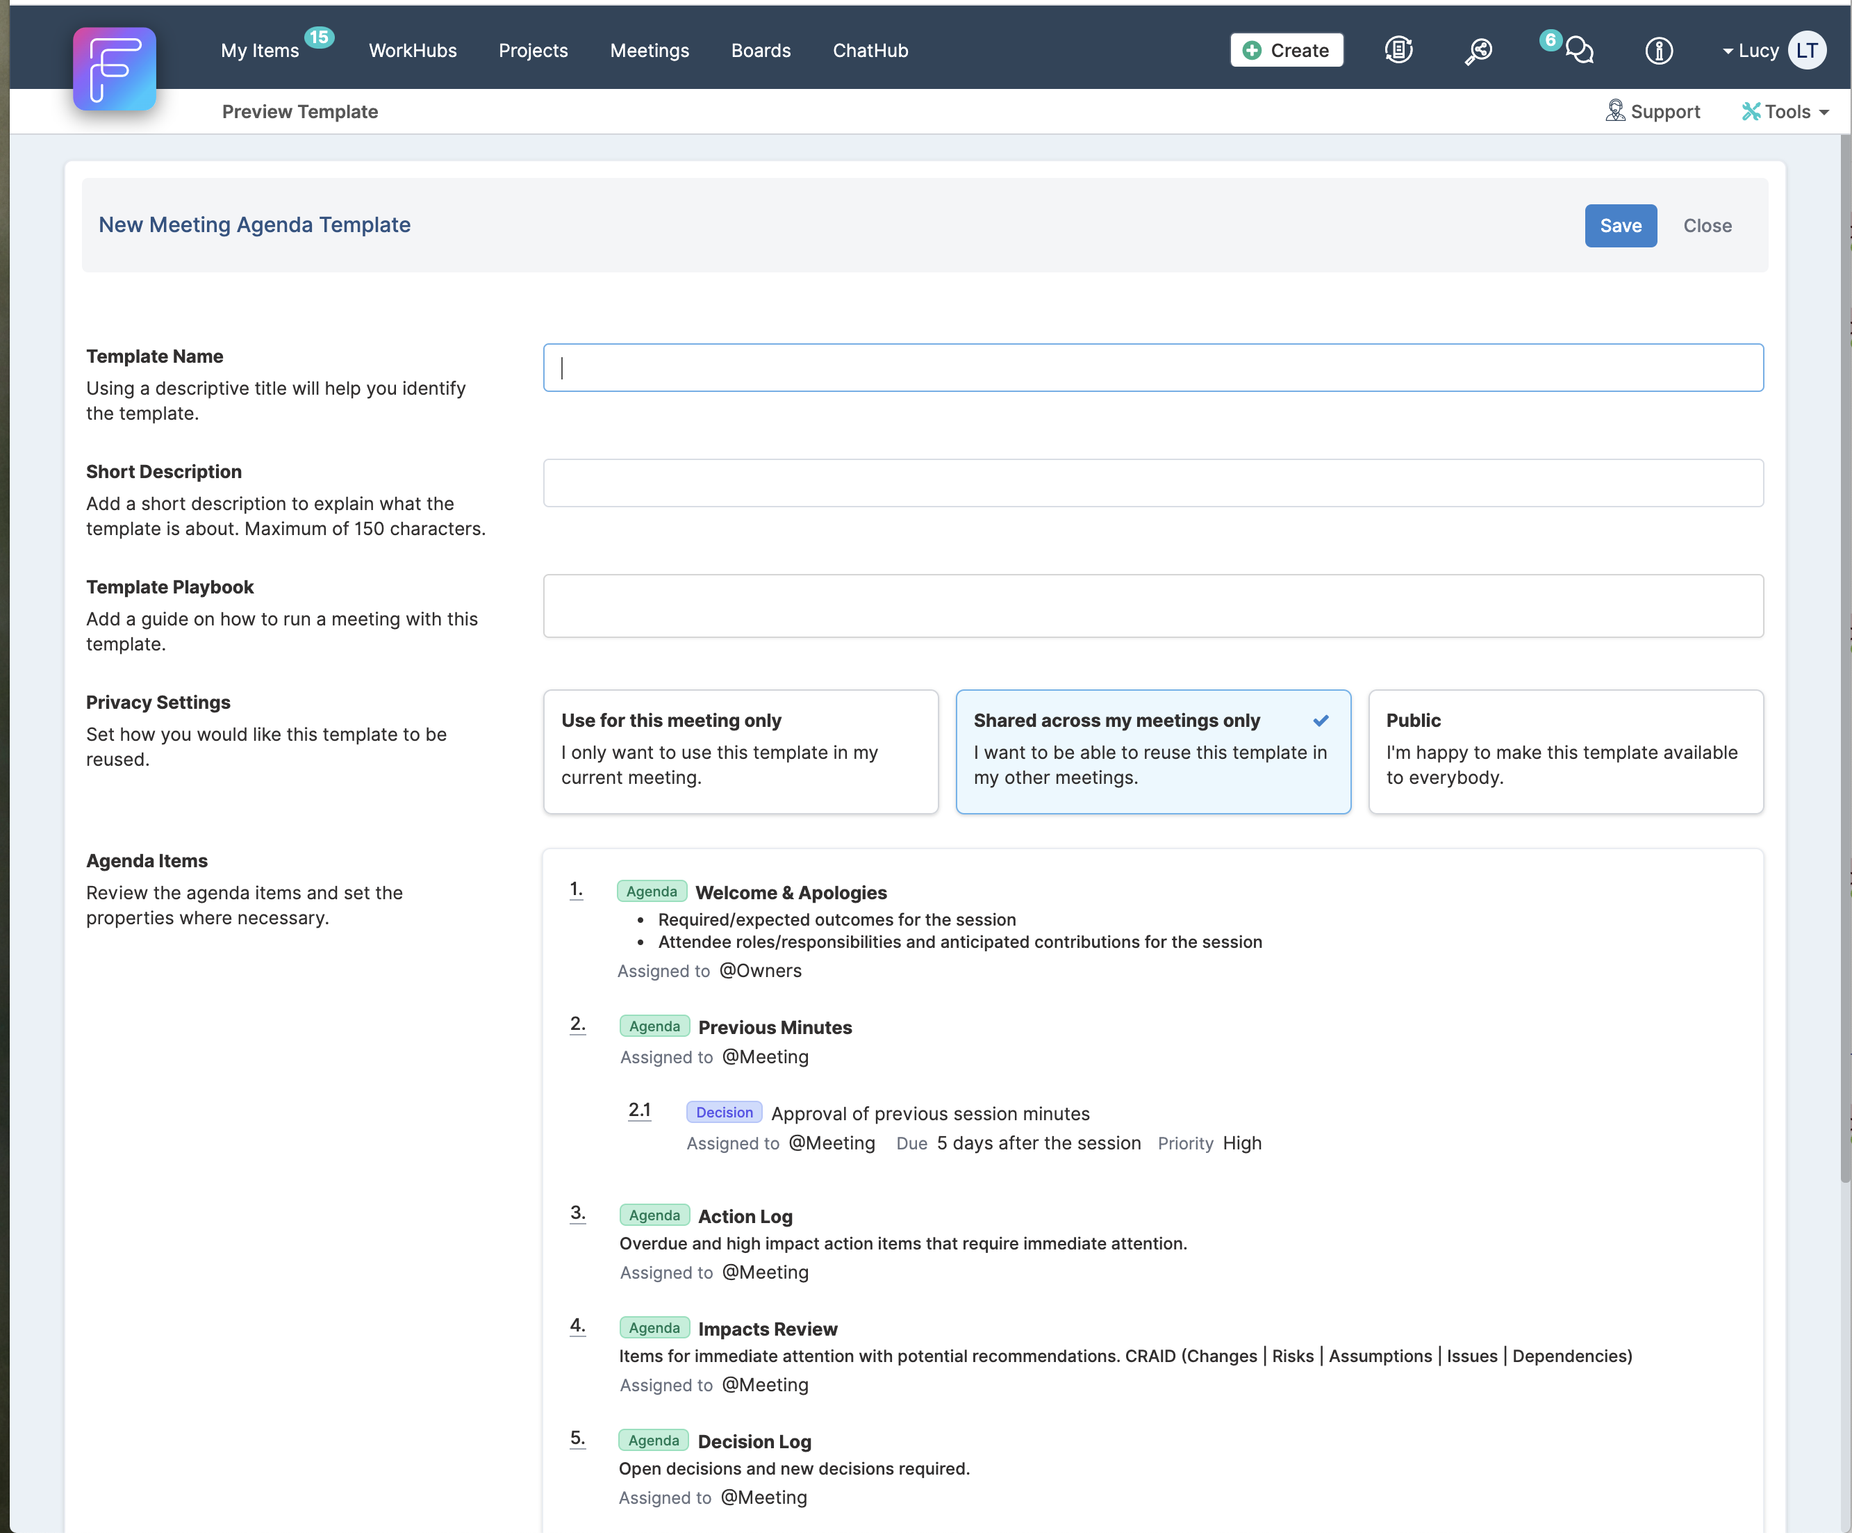Click '@Meeting' assignee under Decision Log
Viewport: 1852px width, 1533px height.
click(x=763, y=1498)
